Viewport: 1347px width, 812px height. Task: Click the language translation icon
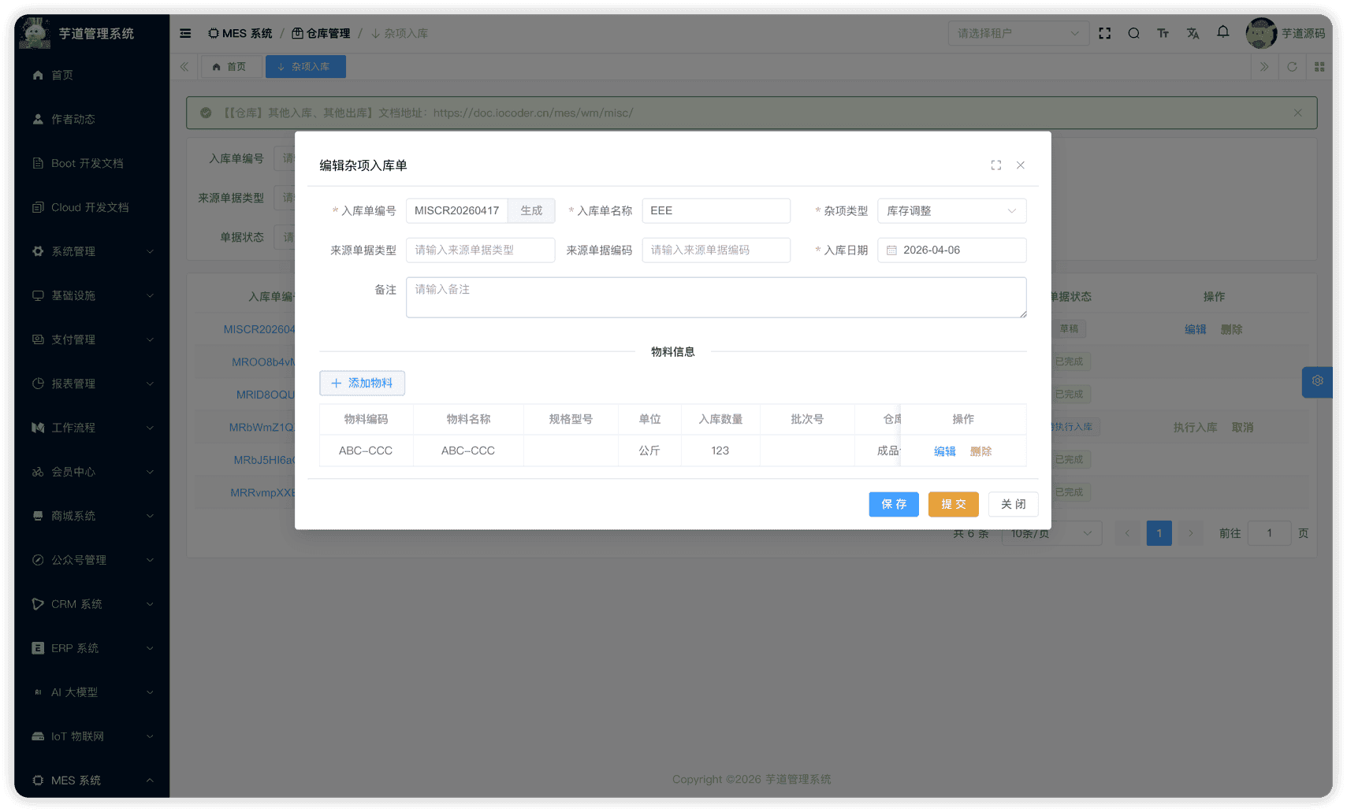[x=1193, y=33]
